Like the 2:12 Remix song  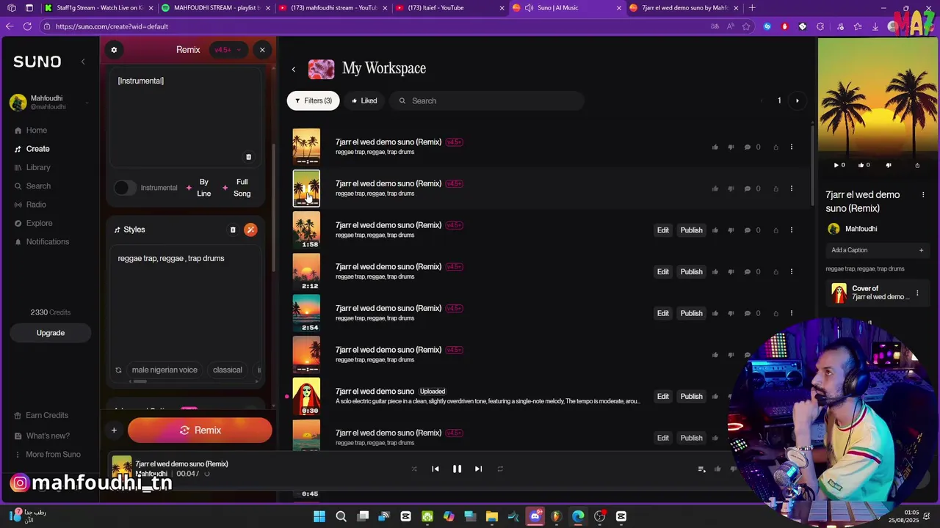click(715, 272)
